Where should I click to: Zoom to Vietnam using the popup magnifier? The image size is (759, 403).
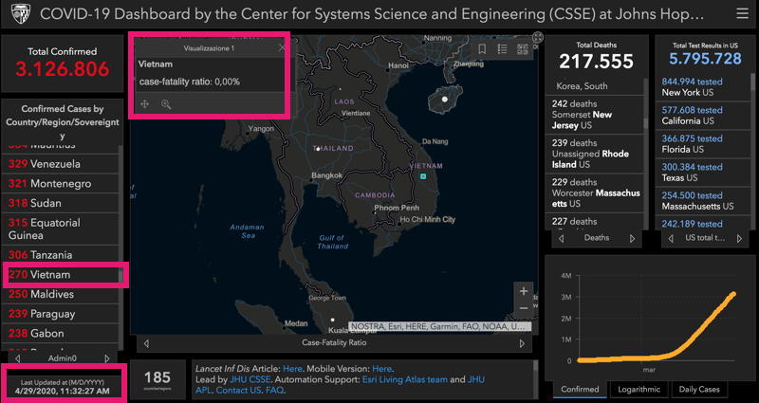tap(166, 104)
